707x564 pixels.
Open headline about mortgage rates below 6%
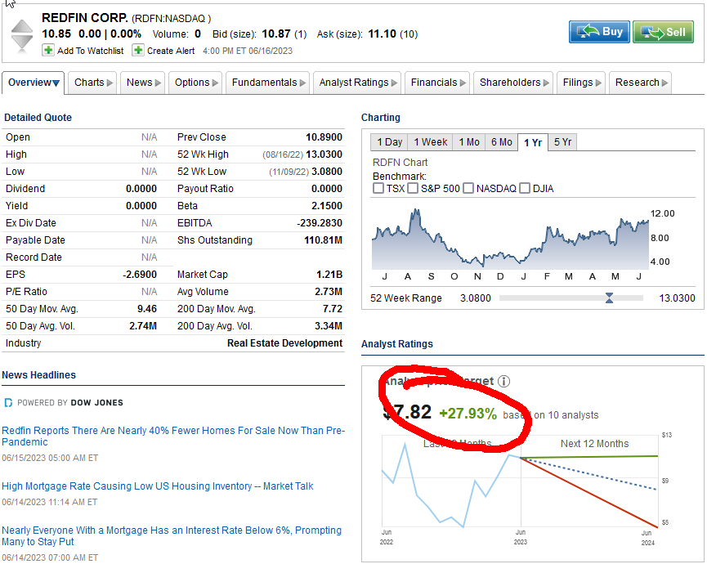tap(172, 535)
